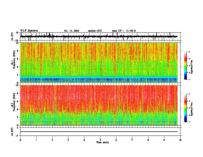Click the -3 label on ch.1 color scale

[x=189, y=52]
